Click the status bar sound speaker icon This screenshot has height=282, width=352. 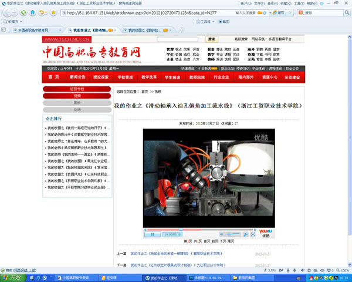click(x=302, y=270)
